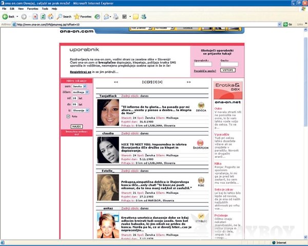Open the Back button history dropdown arrow

[x=17, y=17]
